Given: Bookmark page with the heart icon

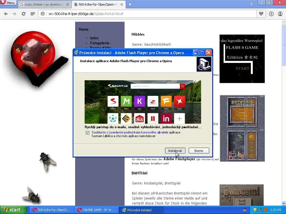Looking at the screenshot, I should pyautogui.click(x=261, y=14).
